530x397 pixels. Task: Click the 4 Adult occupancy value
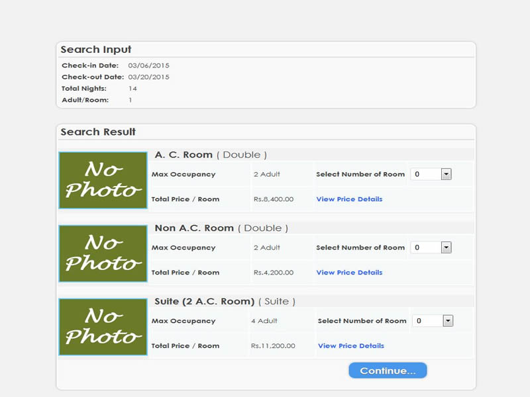point(264,321)
